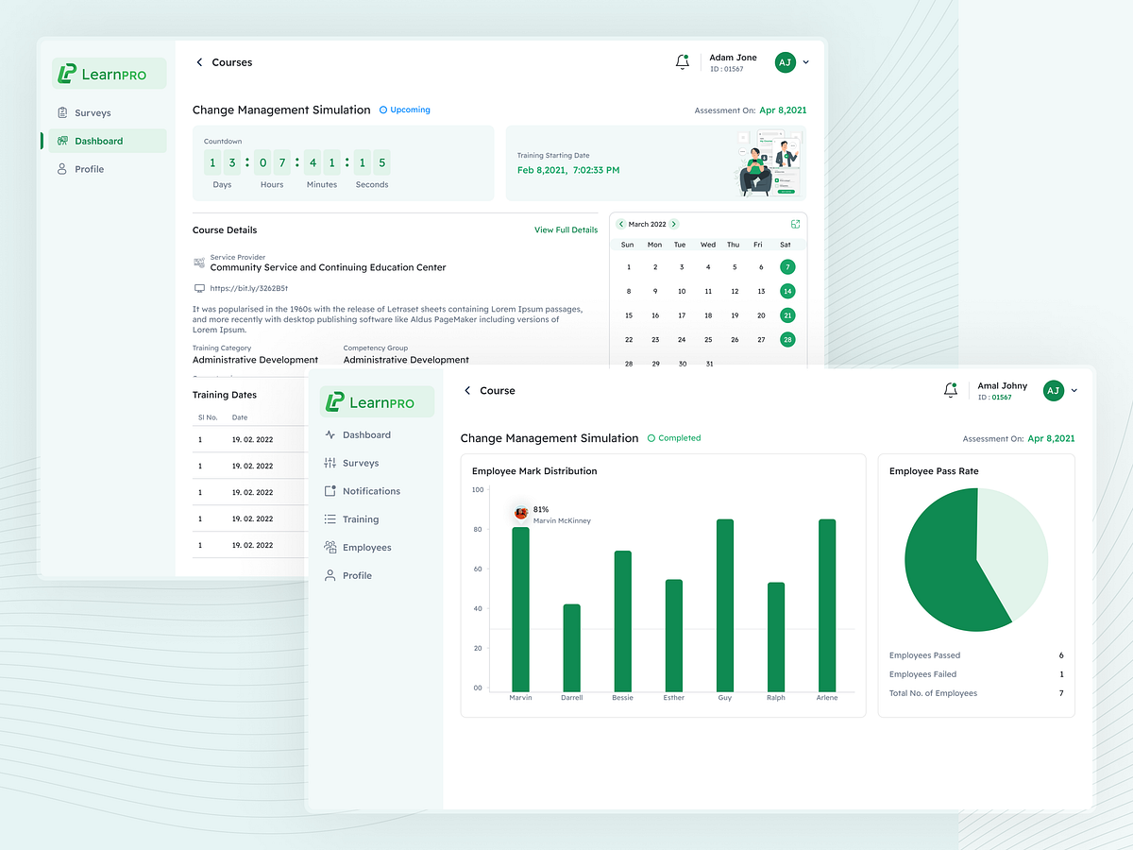Click the notification bell next to Adam Jone

(x=682, y=60)
